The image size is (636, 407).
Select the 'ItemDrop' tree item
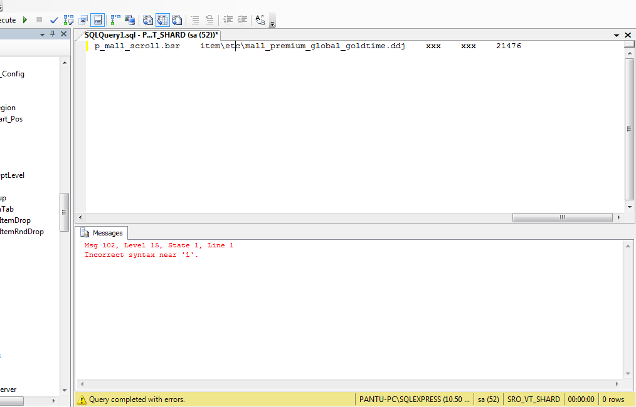pyautogui.click(x=15, y=220)
